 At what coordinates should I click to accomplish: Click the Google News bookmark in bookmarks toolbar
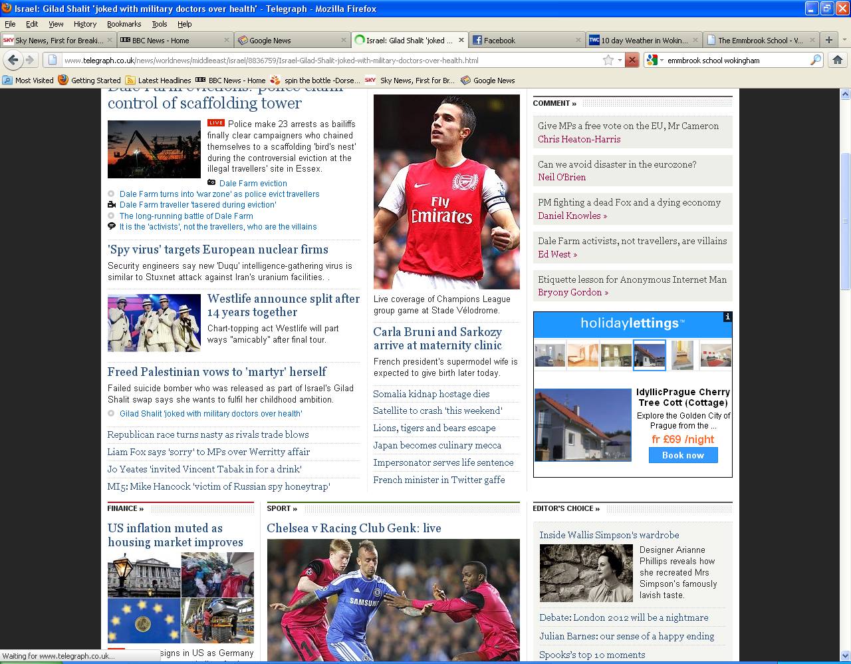click(x=487, y=81)
